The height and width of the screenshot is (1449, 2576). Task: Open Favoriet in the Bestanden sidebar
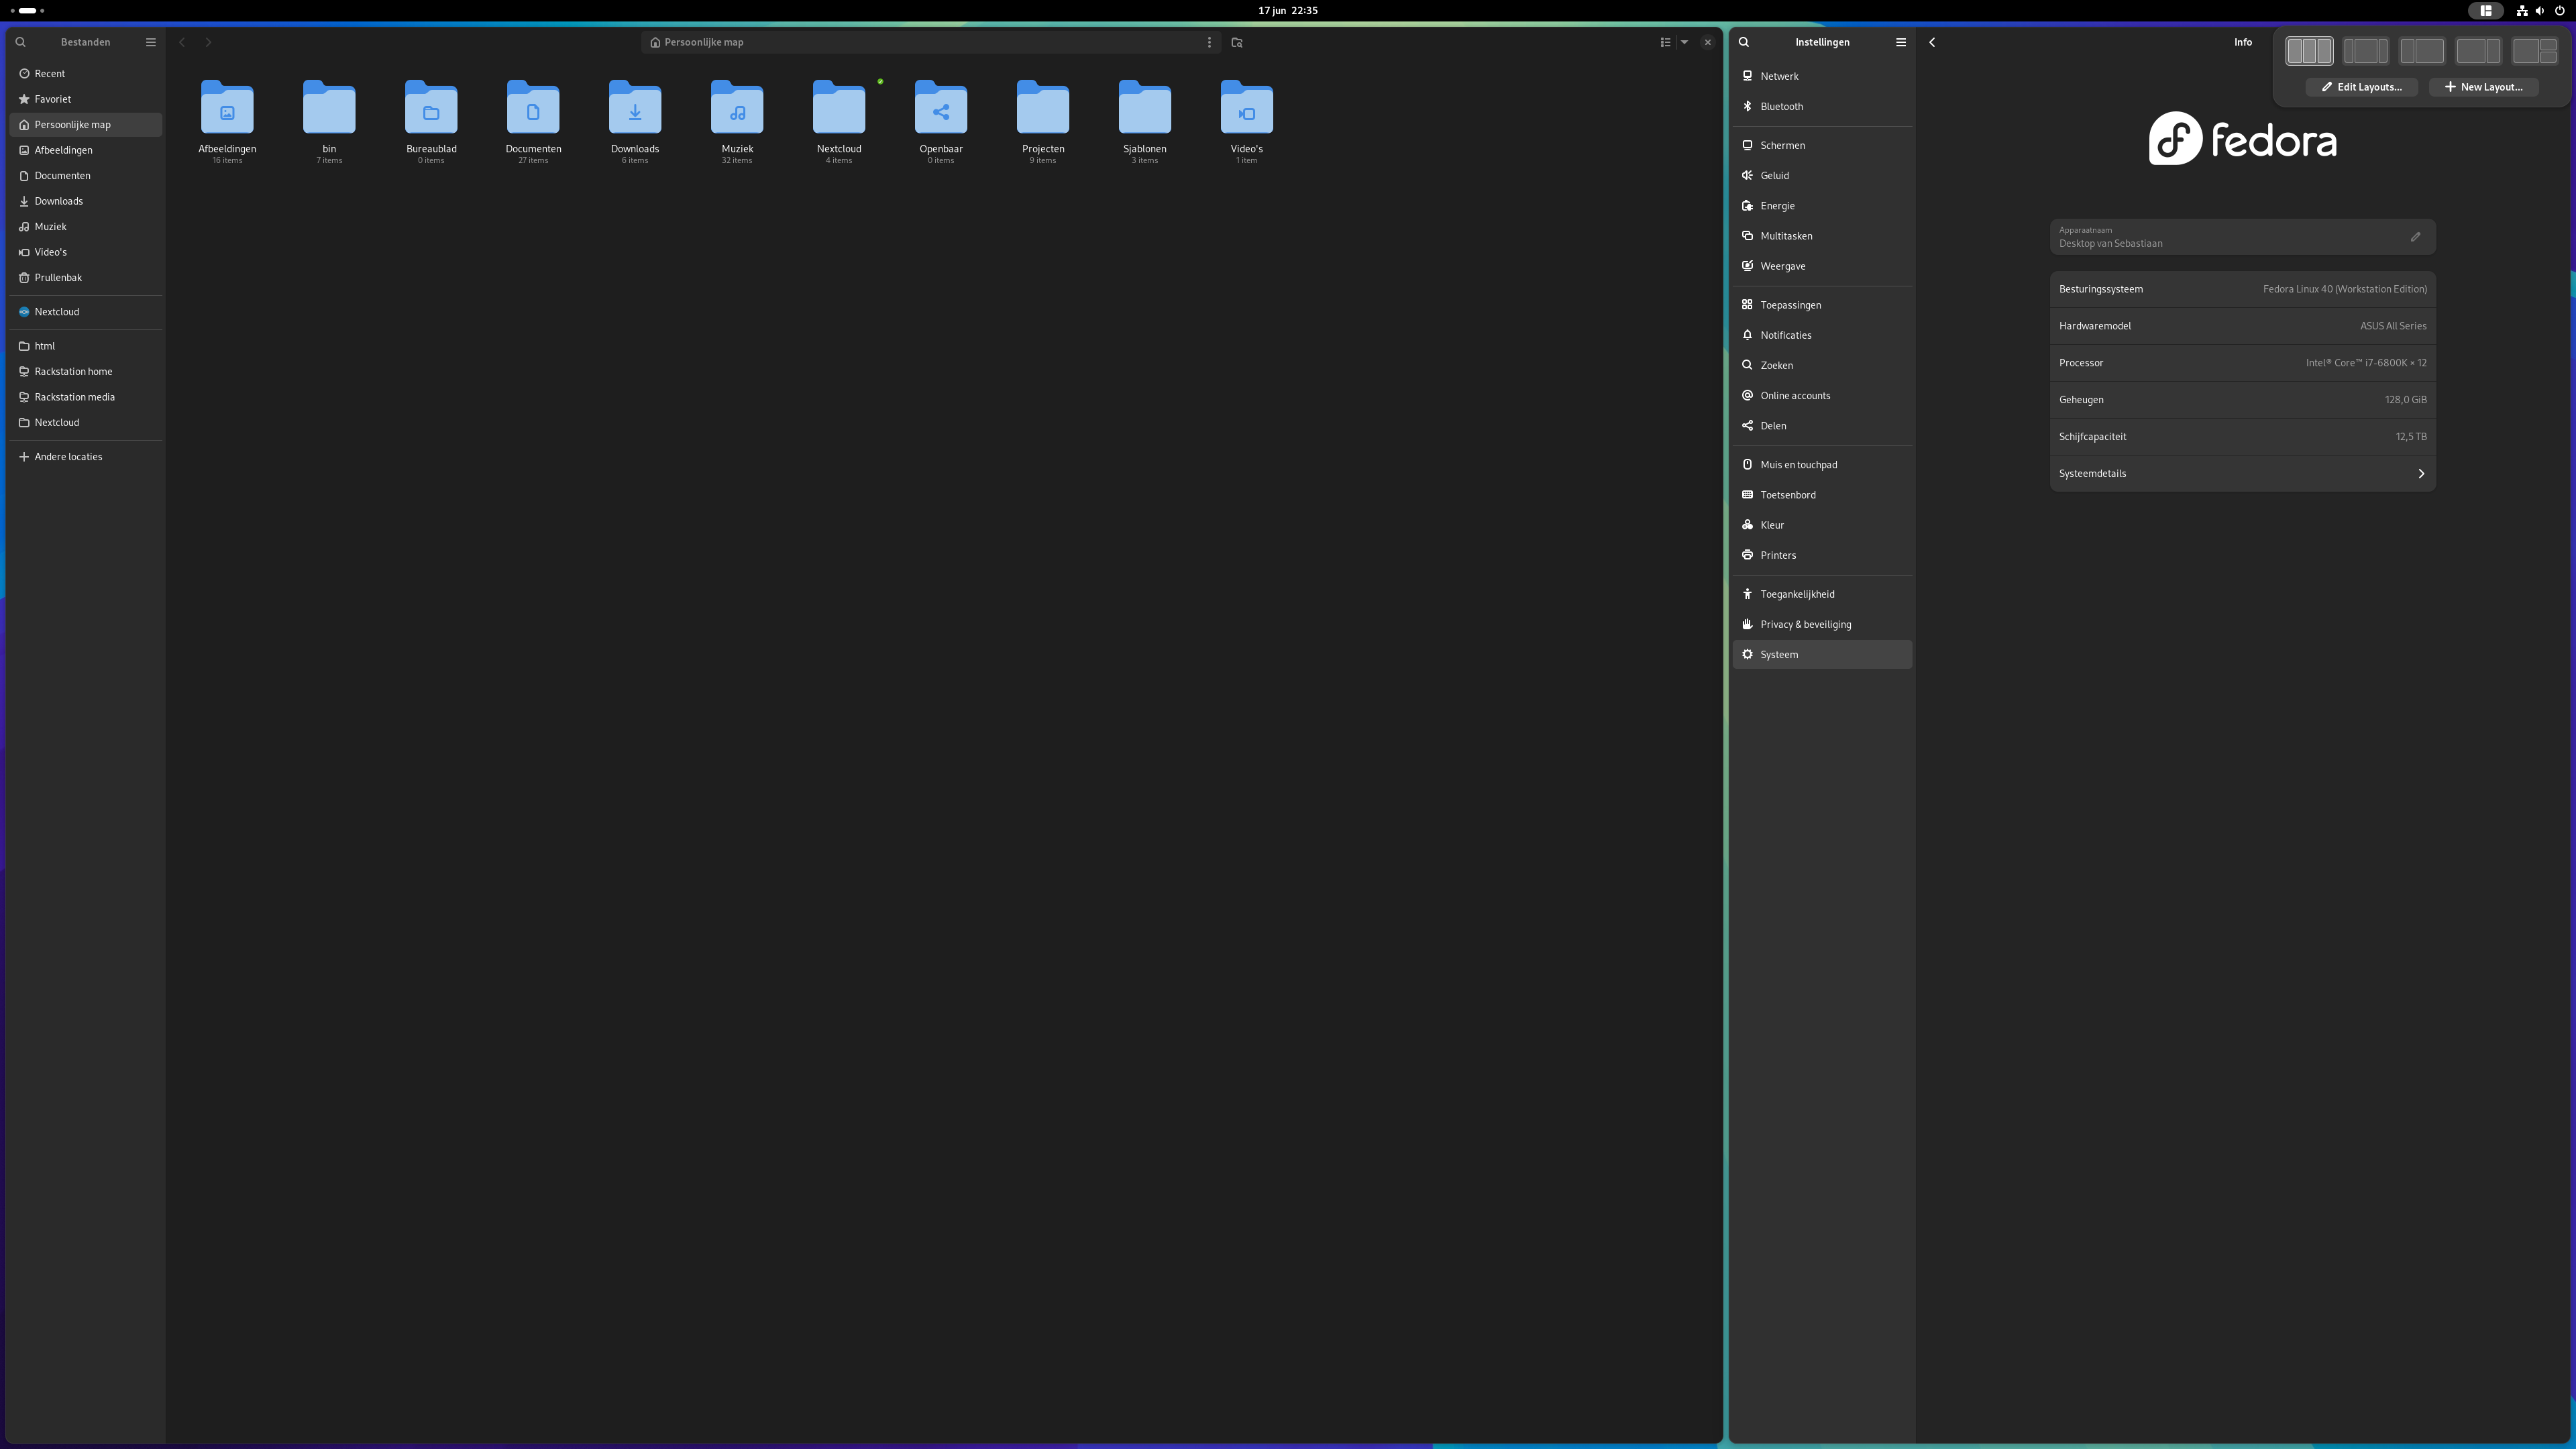86,99
